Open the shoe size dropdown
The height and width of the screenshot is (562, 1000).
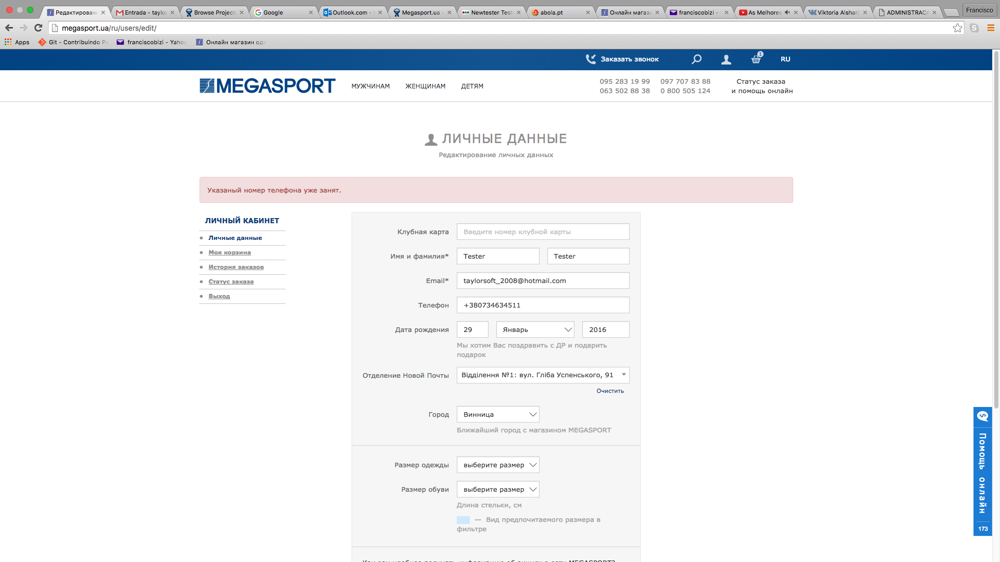[x=497, y=490]
